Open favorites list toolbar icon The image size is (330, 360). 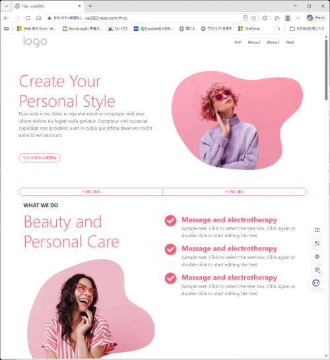point(277,18)
